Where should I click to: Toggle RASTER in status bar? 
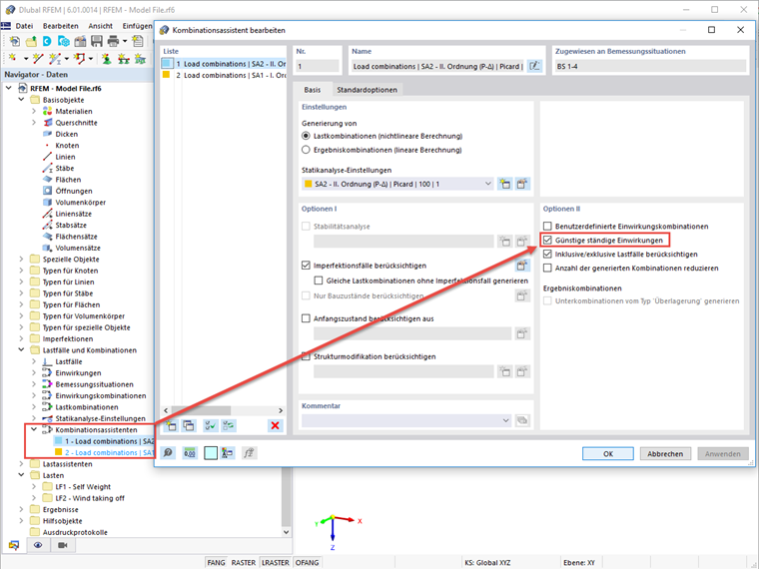point(243,563)
